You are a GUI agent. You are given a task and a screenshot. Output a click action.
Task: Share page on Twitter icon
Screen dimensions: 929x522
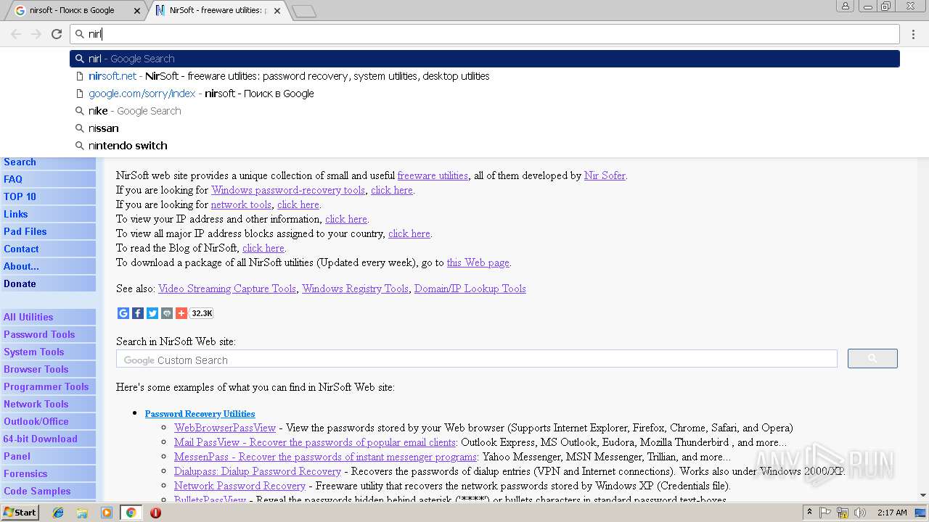click(152, 313)
